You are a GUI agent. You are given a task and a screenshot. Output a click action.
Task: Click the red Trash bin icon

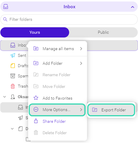coord(13,86)
